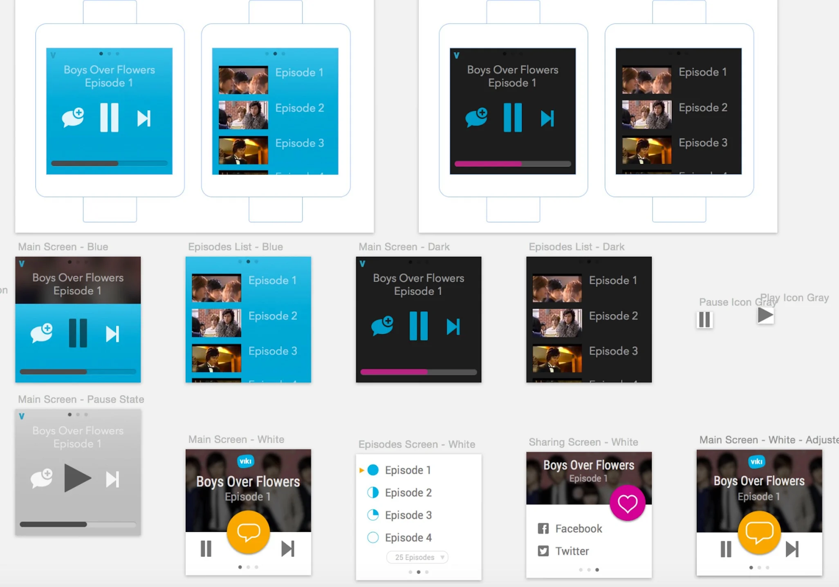Click the progress bar in Main Screen - Pause State

[x=78, y=524]
